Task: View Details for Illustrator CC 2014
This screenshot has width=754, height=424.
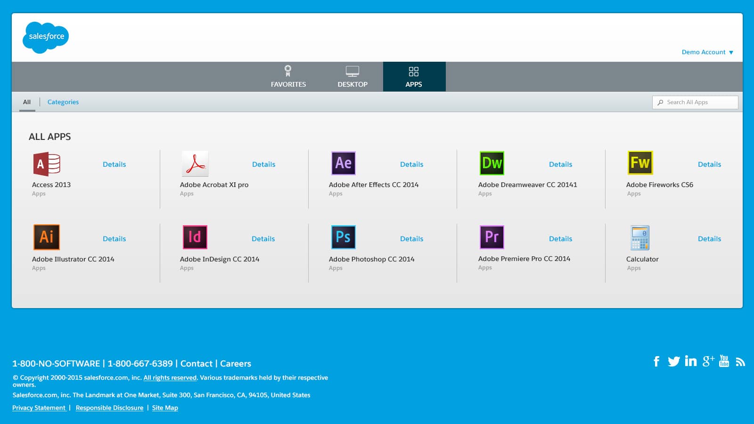Action: pos(115,239)
